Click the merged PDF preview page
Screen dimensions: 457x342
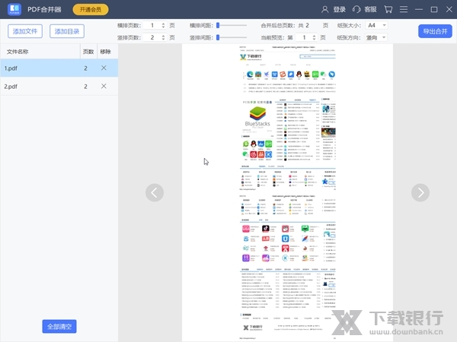[x=287, y=192]
